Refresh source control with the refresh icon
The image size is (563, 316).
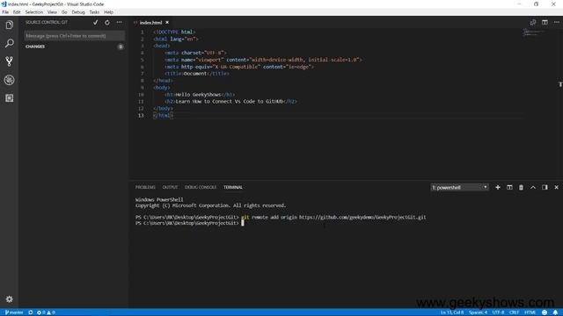pos(107,22)
